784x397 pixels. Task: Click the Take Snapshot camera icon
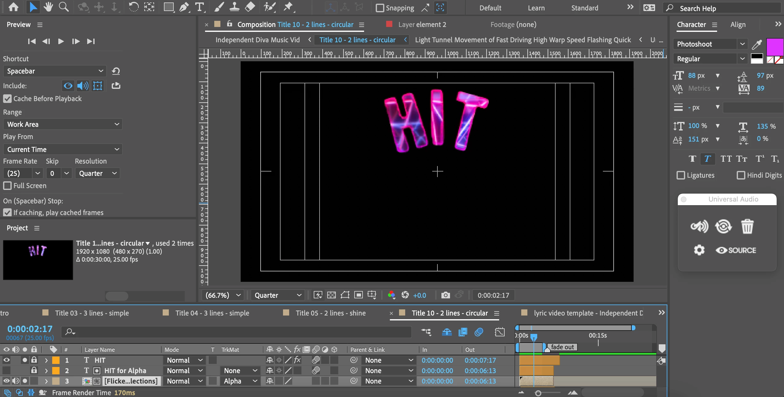445,295
